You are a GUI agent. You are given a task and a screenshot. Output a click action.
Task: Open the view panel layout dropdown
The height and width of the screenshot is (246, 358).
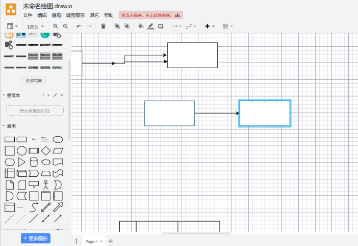coord(12,26)
